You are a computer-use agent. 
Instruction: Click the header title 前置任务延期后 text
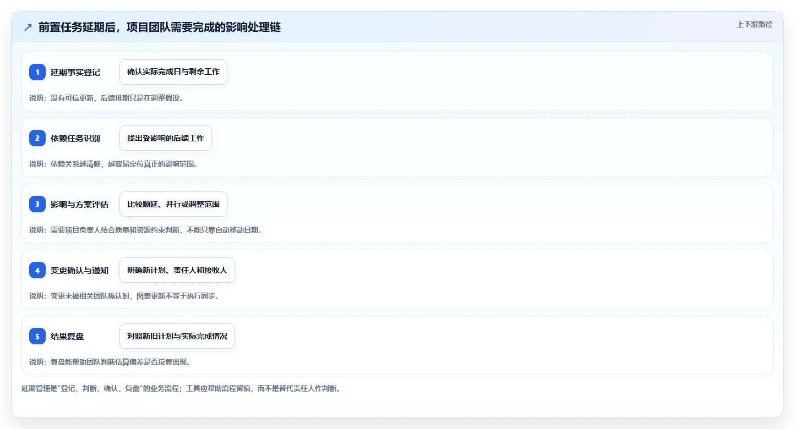click(160, 28)
